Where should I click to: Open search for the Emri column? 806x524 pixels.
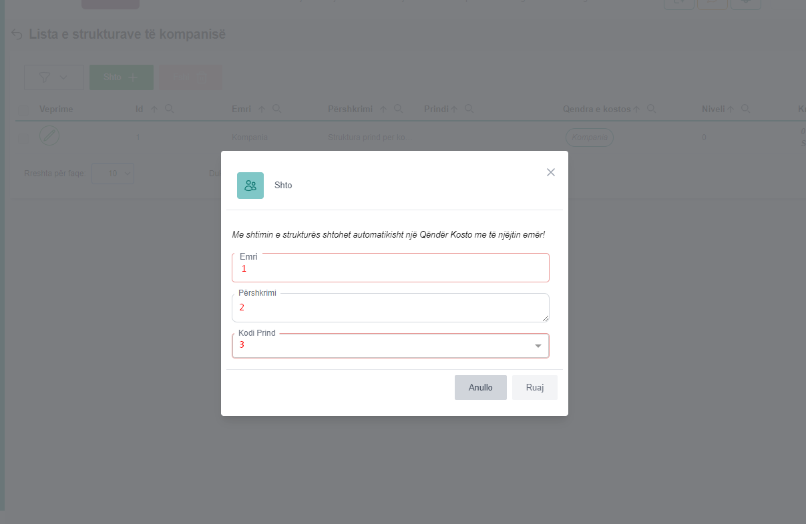point(276,109)
